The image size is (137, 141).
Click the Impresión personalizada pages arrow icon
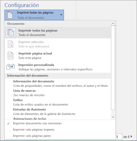point(11,67)
